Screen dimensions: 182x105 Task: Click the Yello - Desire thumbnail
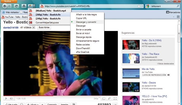click(131, 87)
